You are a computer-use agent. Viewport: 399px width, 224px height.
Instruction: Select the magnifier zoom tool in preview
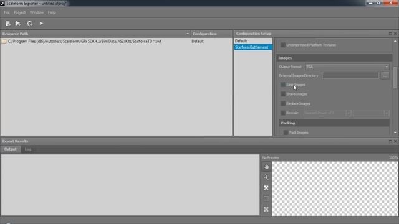click(266, 177)
